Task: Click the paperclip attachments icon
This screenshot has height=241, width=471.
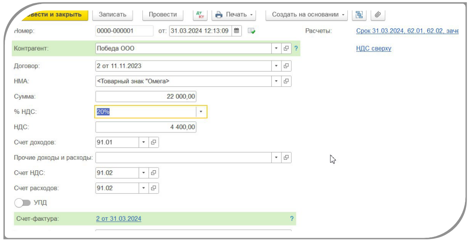Action: pos(378,15)
